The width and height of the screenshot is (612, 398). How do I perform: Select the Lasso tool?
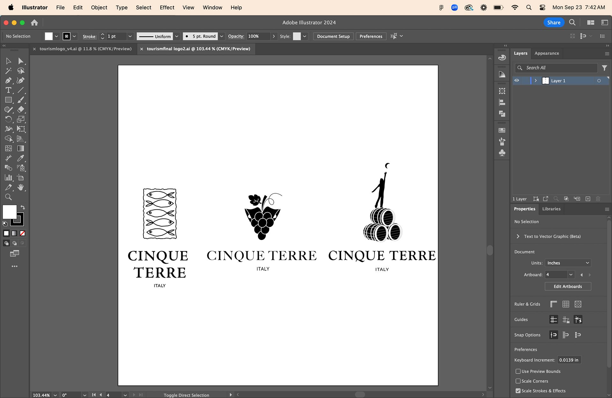21,71
